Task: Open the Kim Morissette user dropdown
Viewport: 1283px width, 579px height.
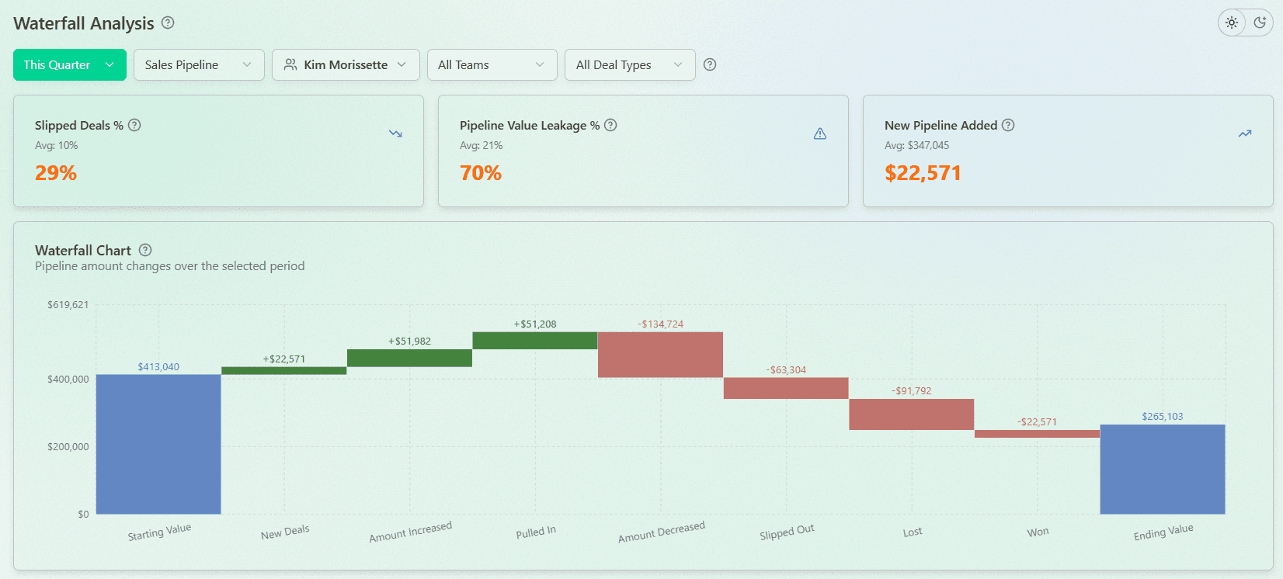Action: click(346, 65)
